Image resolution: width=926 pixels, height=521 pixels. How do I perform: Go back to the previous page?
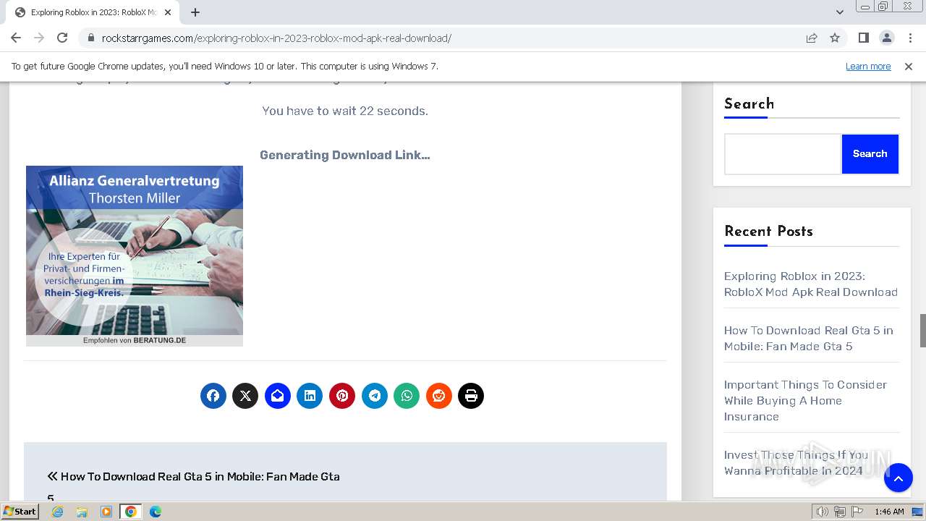(16, 38)
